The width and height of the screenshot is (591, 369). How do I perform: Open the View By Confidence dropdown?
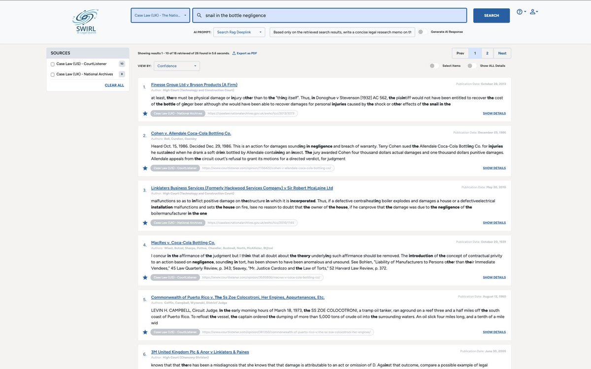point(177,66)
